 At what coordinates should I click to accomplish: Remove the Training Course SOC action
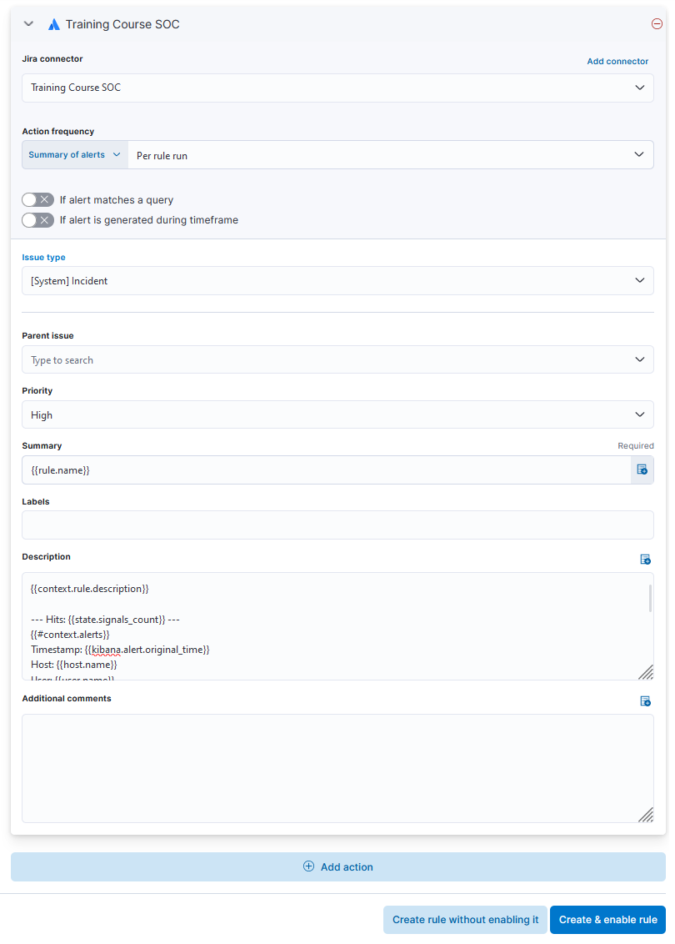click(x=657, y=24)
